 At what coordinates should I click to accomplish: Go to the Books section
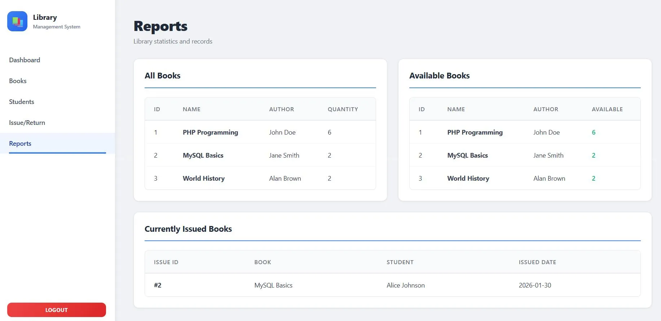click(18, 81)
